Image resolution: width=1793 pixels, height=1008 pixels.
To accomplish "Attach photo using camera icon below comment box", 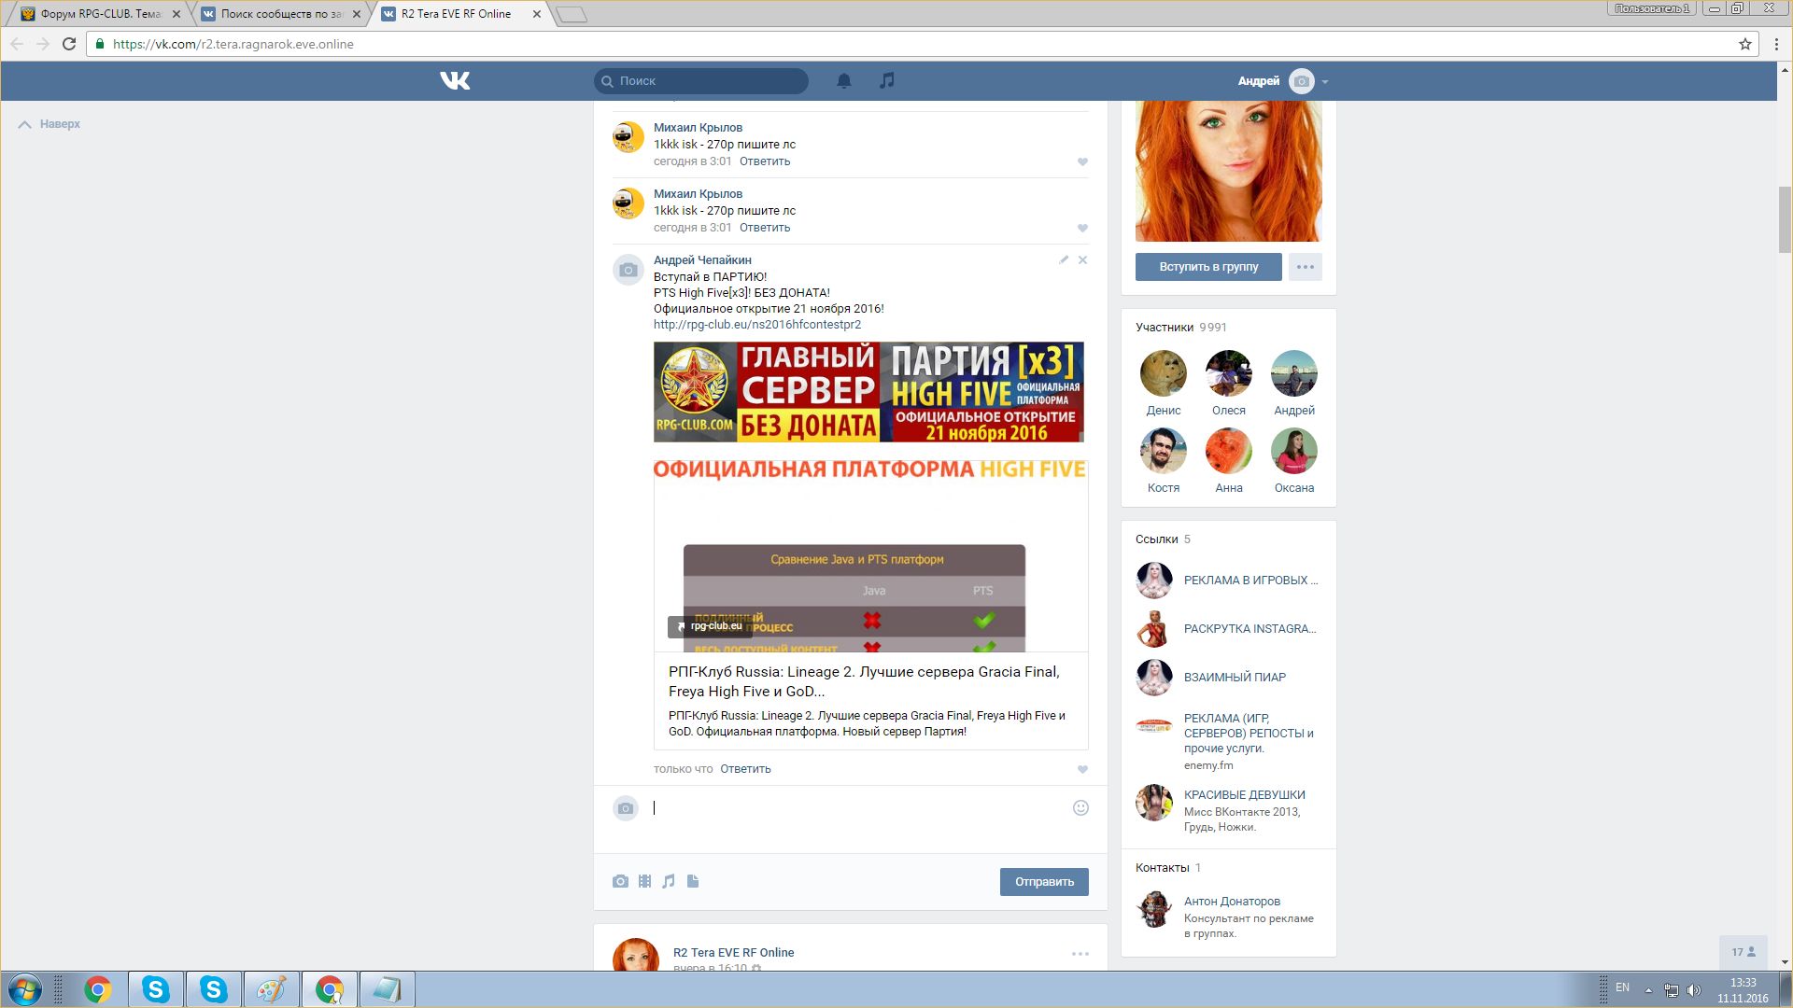I will tap(620, 881).
